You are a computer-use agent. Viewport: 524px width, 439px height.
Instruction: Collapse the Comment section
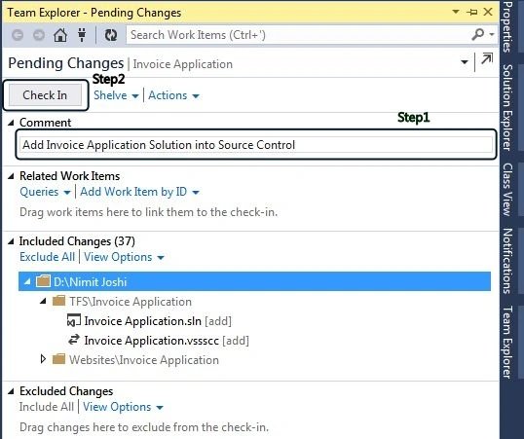(x=11, y=123)
